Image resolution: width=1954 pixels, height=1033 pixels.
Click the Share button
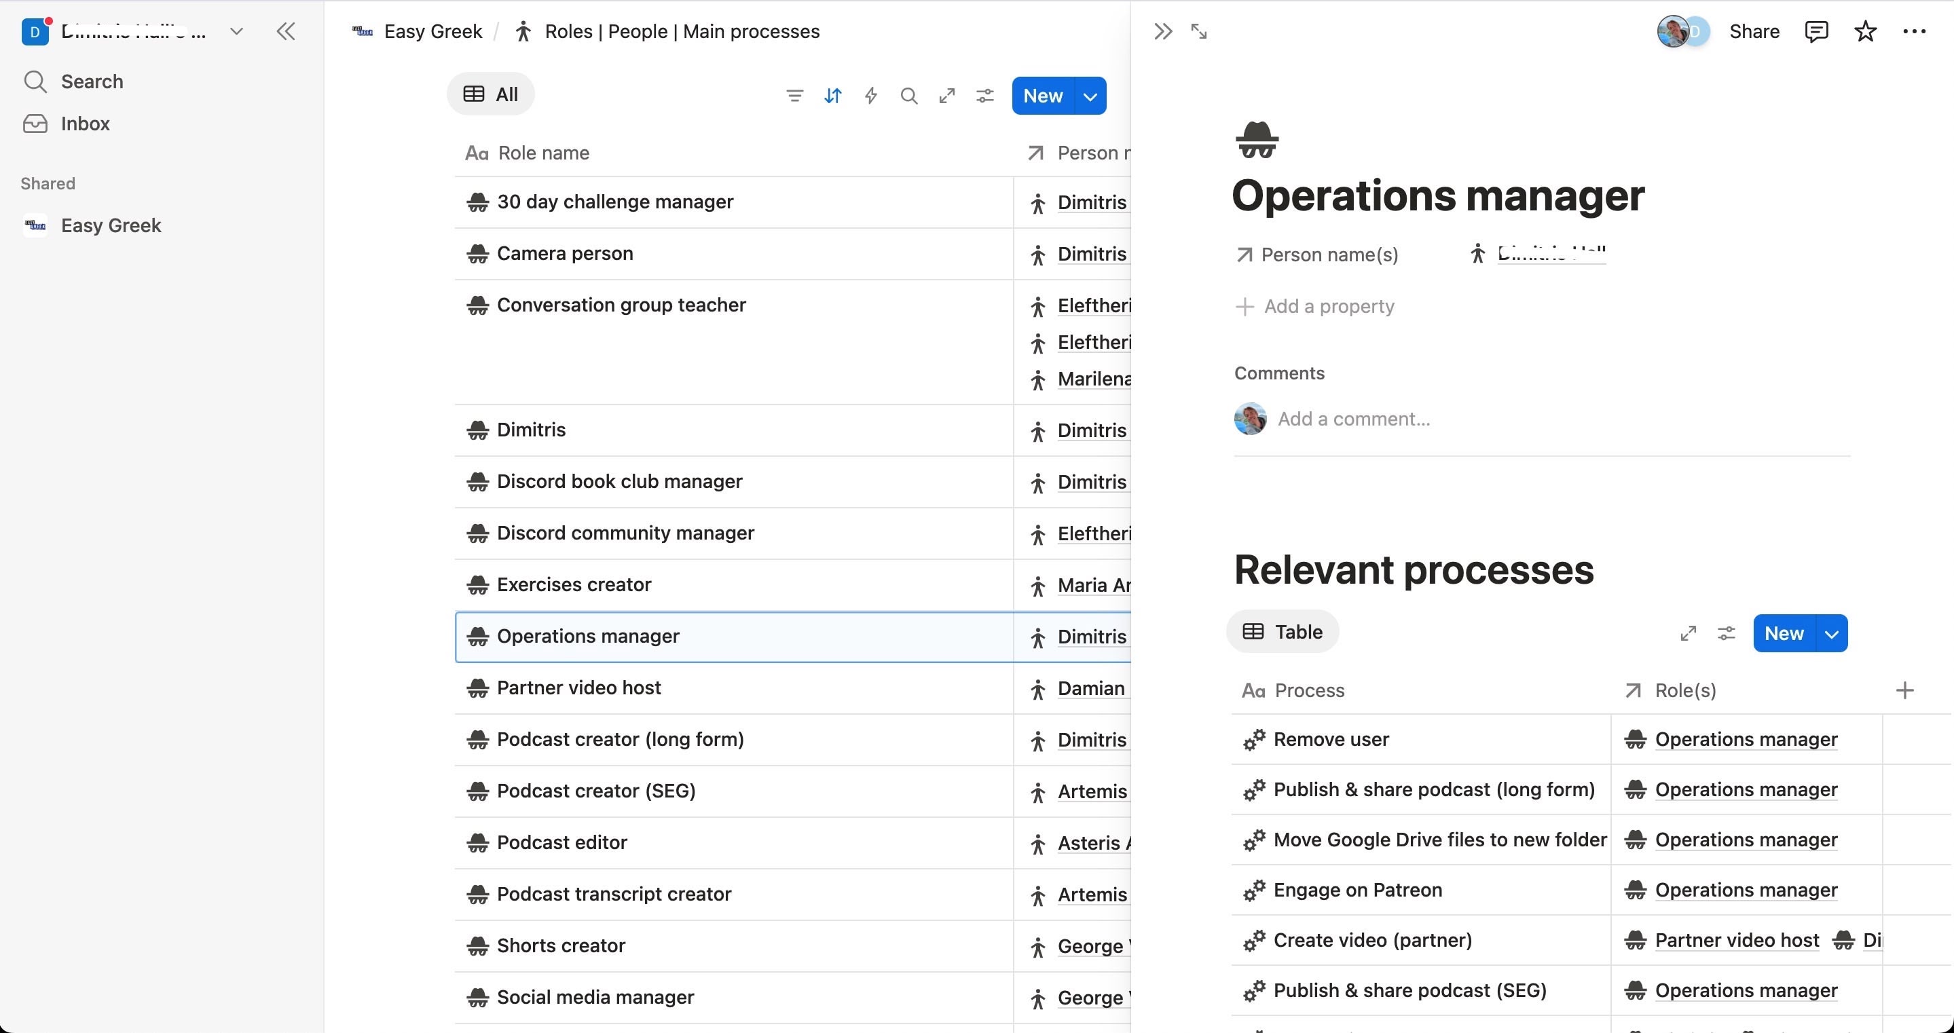pos(1754,31)
